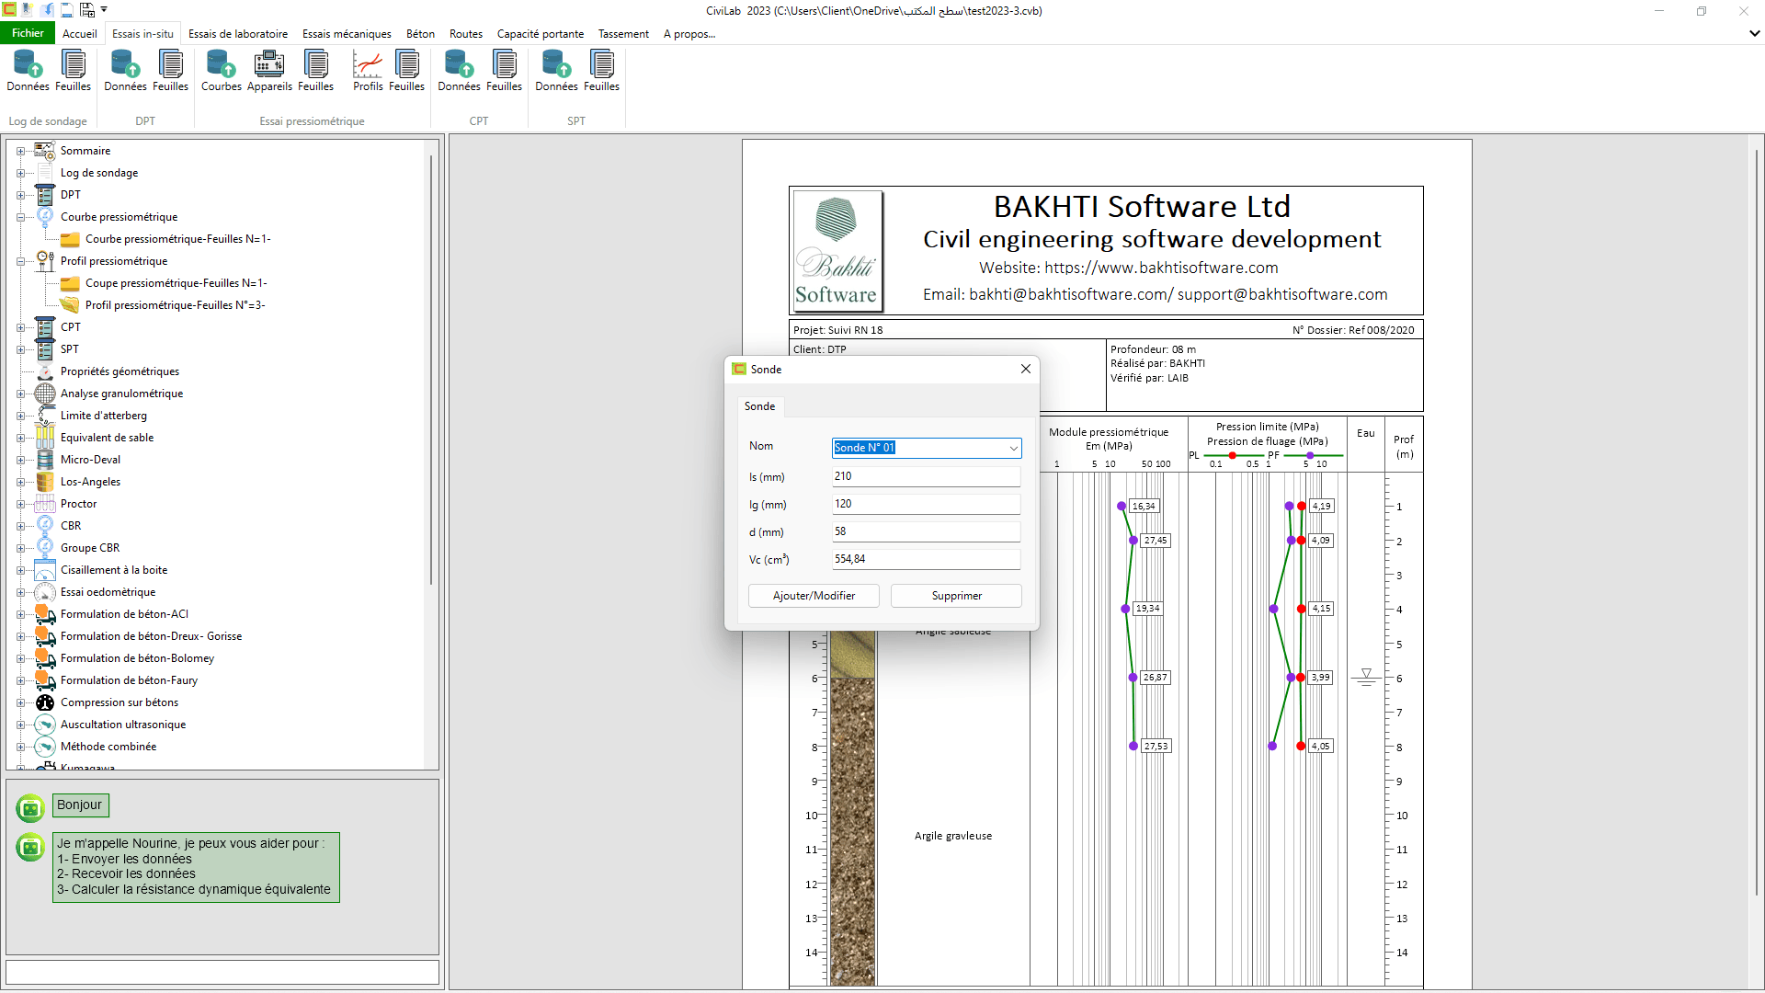Open Appareils in Essai pressiométrique group

coord(269,71)
